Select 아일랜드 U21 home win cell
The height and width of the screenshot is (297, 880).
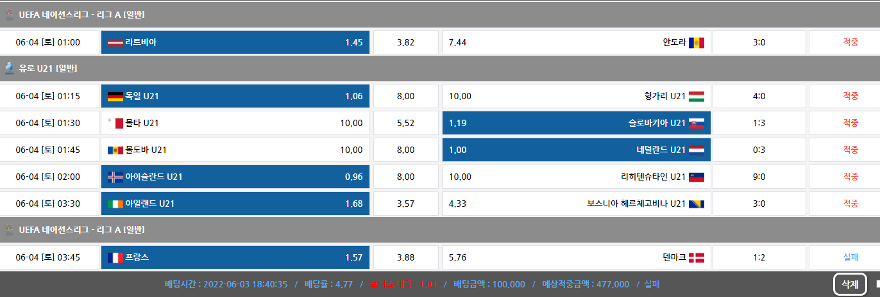coord(235,204)
